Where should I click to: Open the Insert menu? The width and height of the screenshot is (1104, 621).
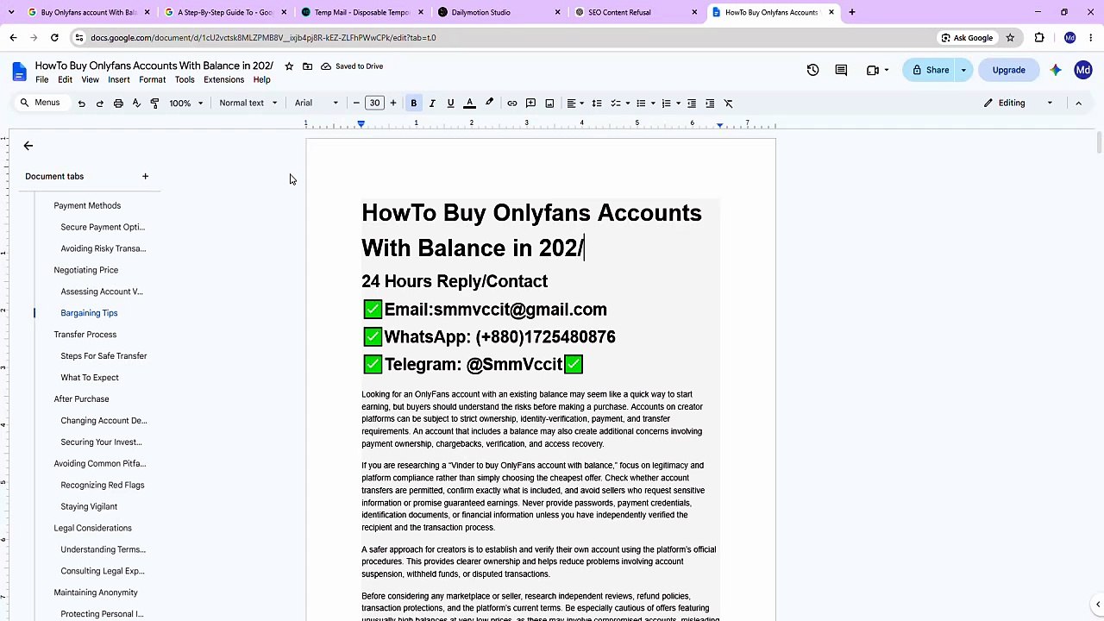click(x=119, y=79)
